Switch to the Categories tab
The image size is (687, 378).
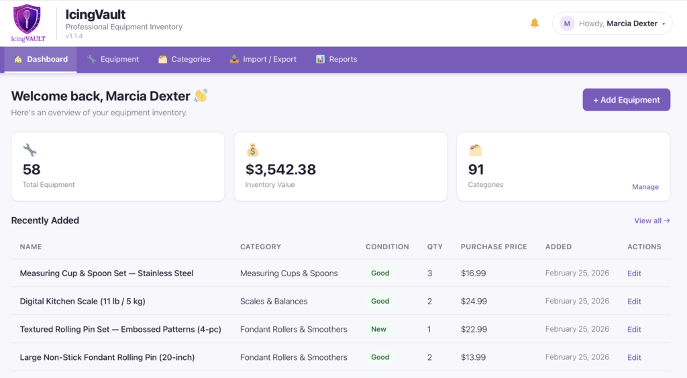[184, 60]
